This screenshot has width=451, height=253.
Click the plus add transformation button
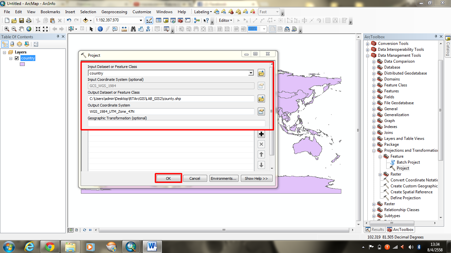click(261, 134)
